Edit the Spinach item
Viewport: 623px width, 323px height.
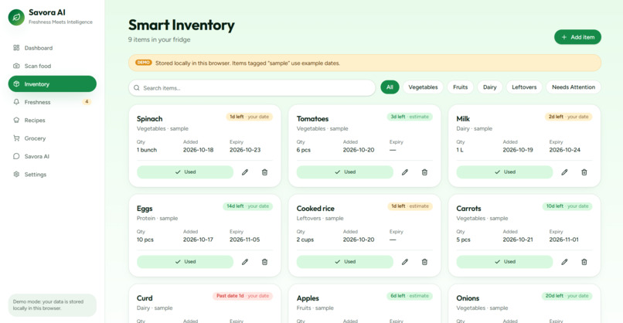point(245,172)
